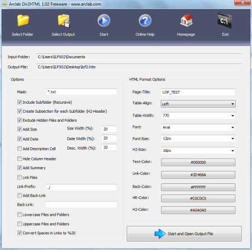Click the Mask input field
Image resolution: width=252 pixels, height=250 pixels.
pos(81,92)
